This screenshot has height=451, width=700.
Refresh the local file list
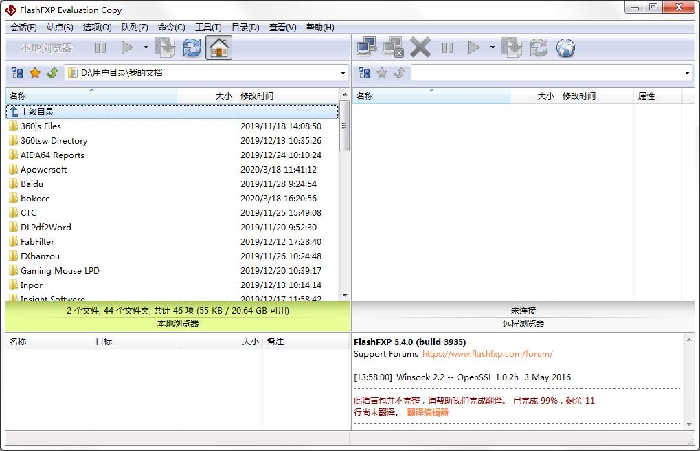[191, 47]
